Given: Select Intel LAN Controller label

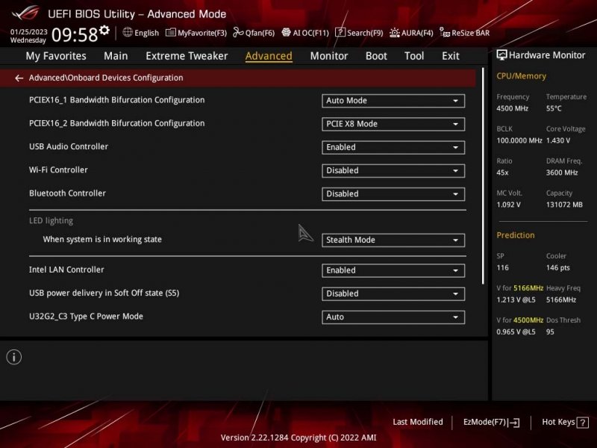Looking at the screenshot, I should coord(66,270).
